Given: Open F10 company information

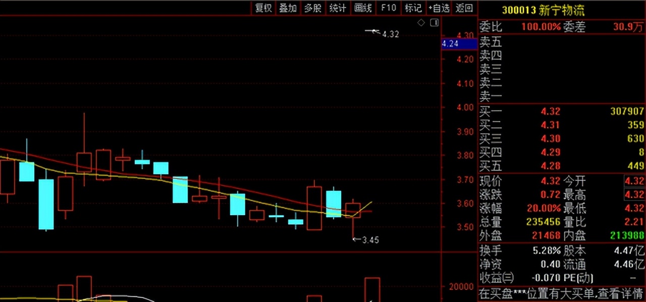Looking at the screenshot, I should coord(388,8).
